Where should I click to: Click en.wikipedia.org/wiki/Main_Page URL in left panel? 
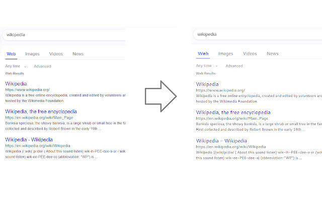tap(39, 118)
